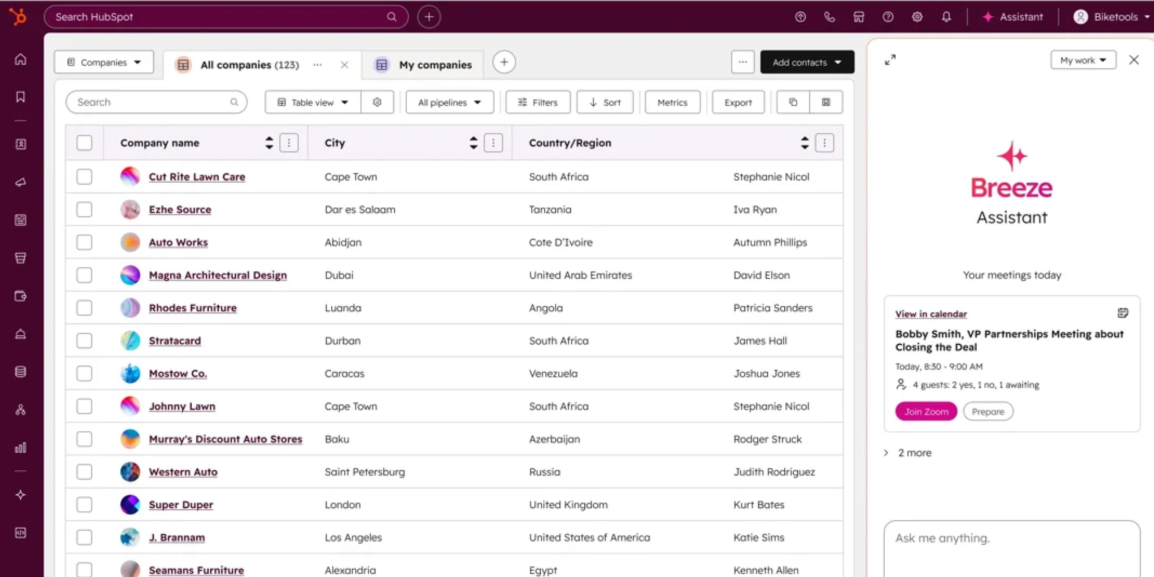Open the table view settings gear

(377, 102)
